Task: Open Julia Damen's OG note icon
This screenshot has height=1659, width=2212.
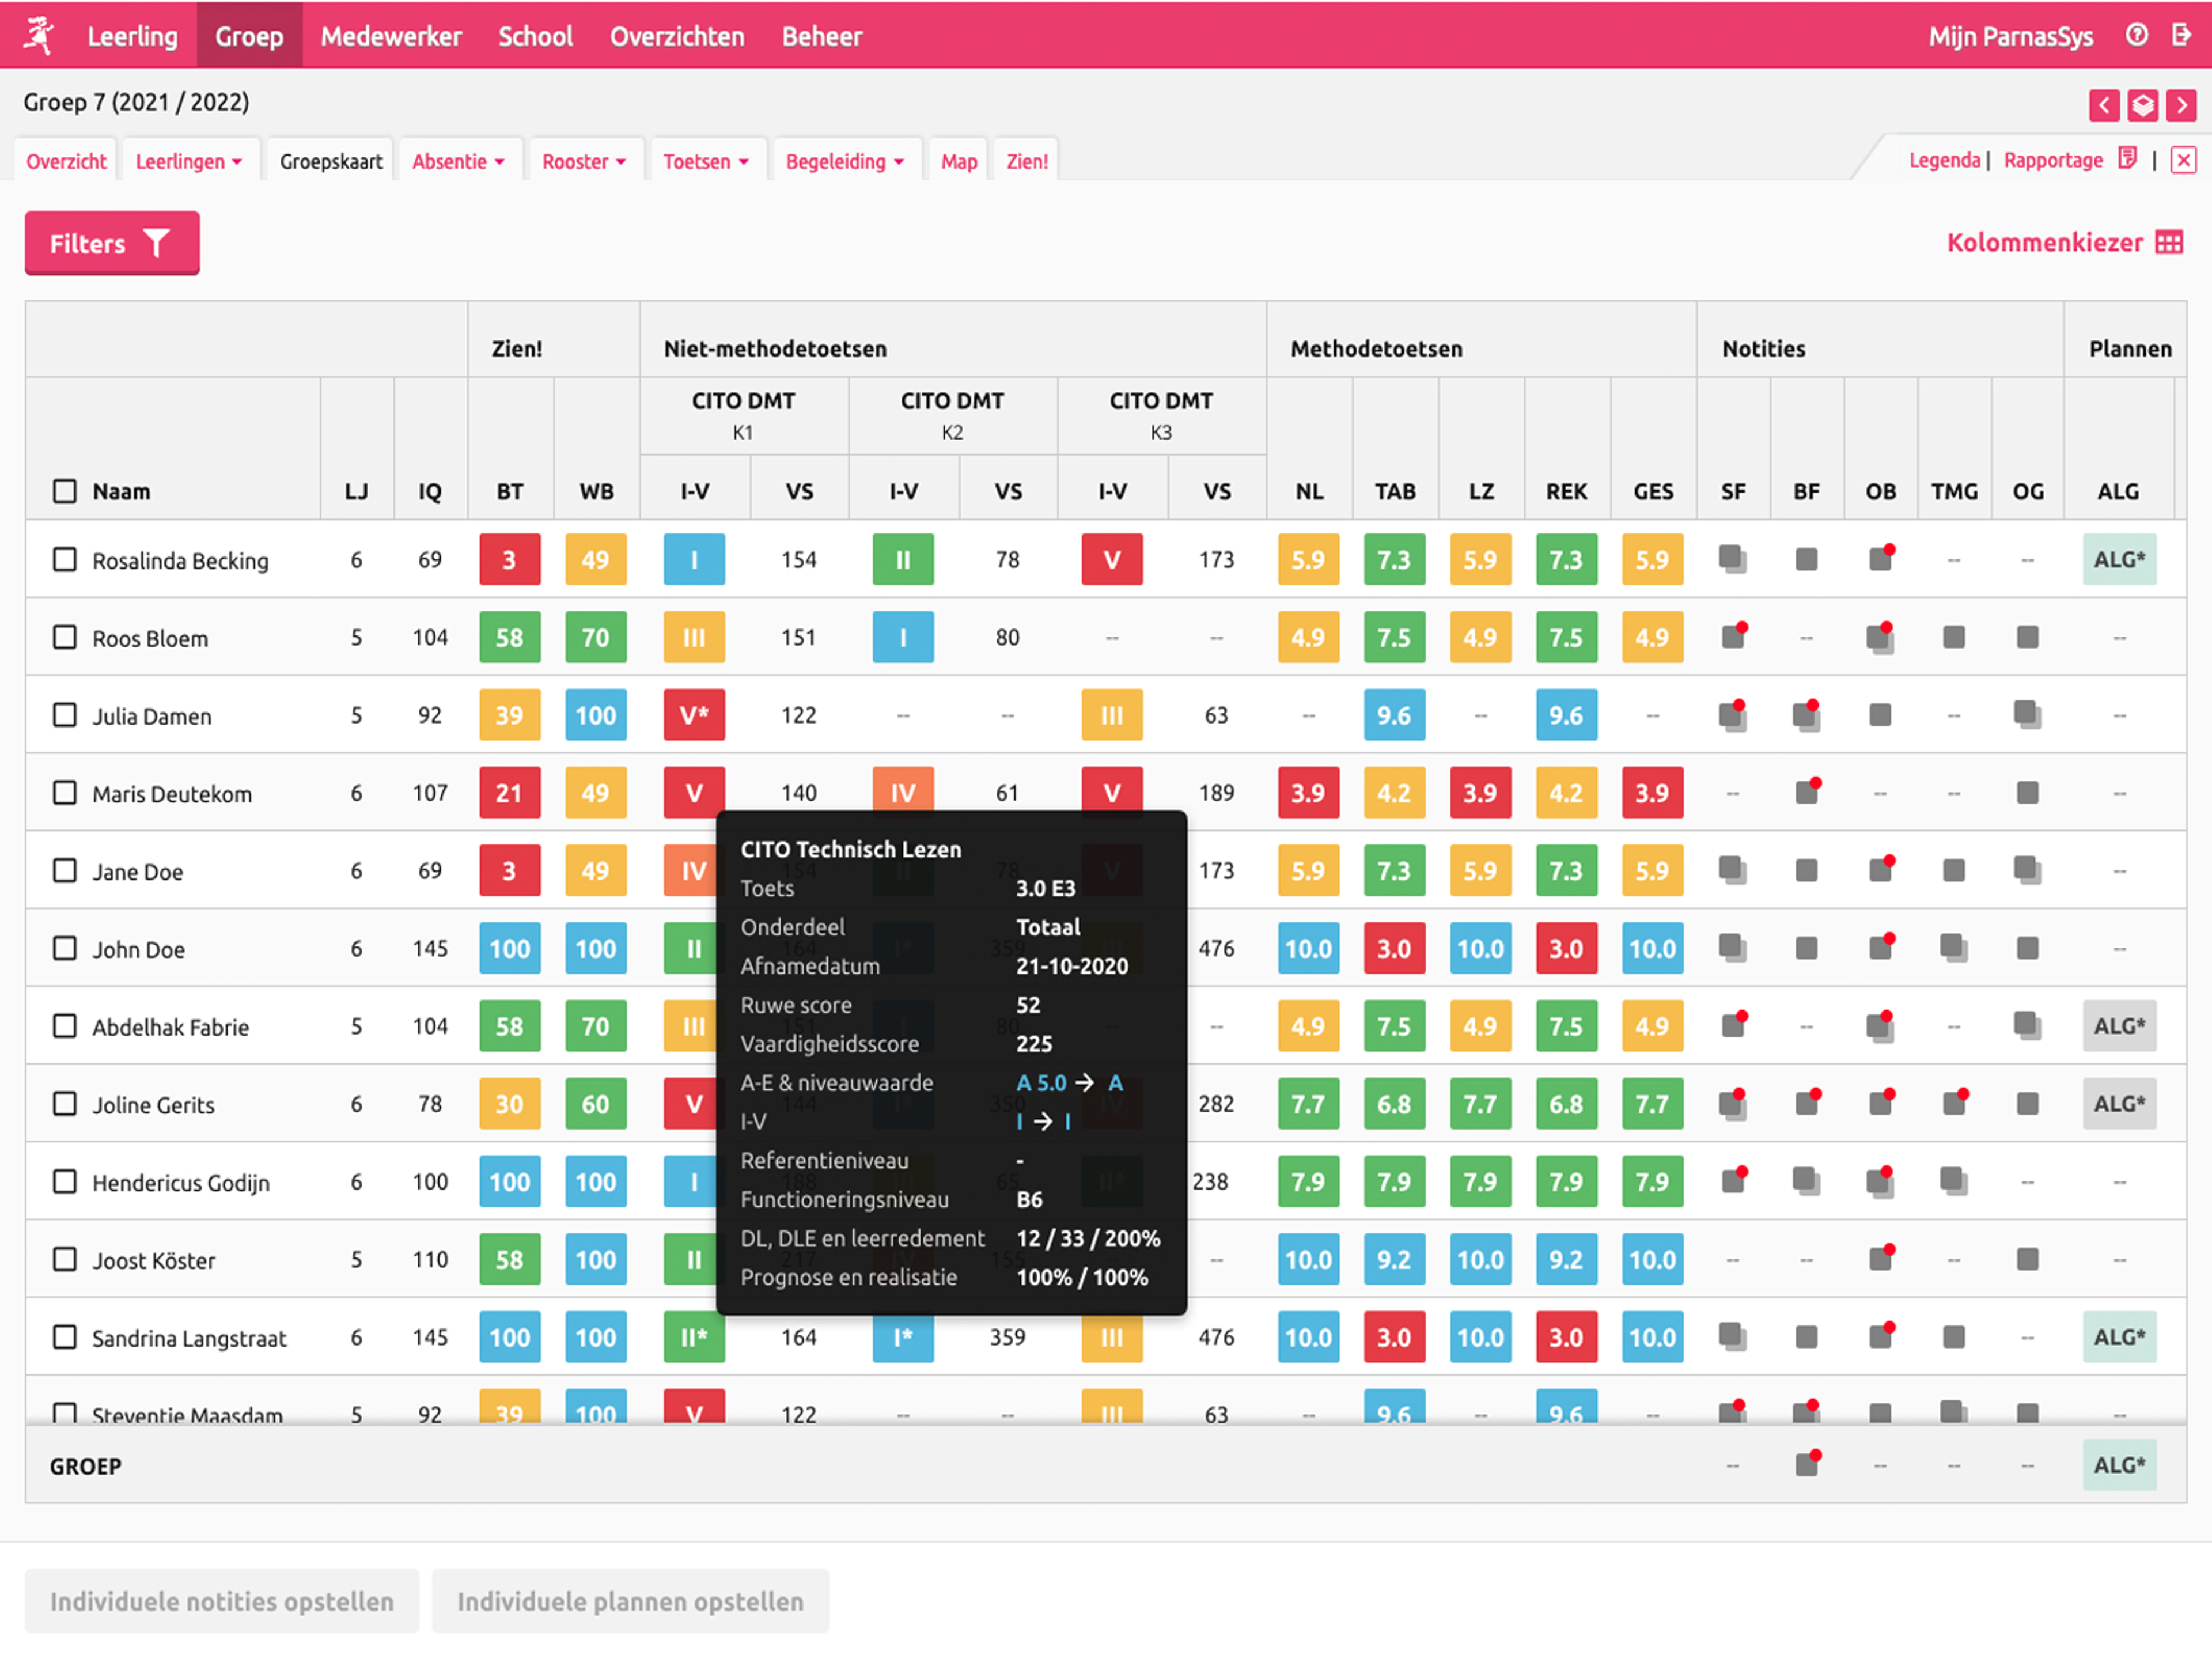Action: (2027, 714)
